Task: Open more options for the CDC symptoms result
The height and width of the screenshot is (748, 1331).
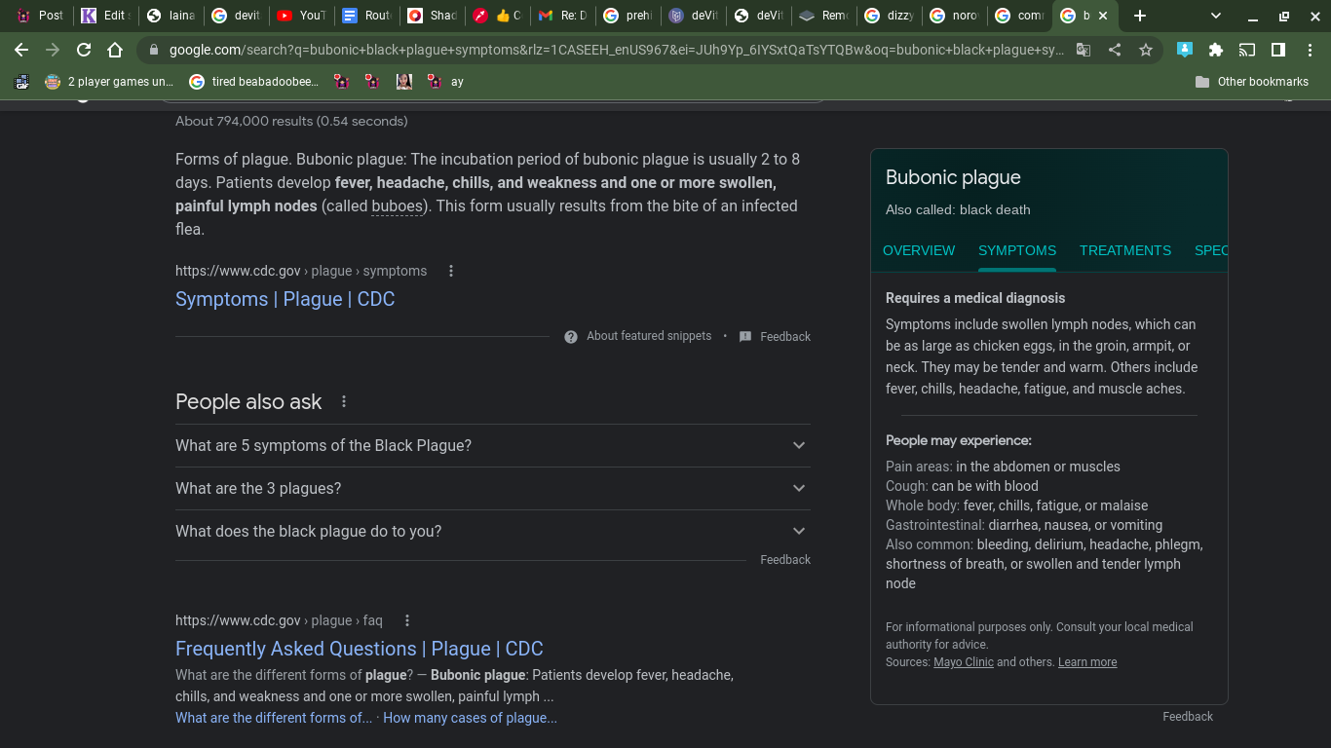Action: (x=451, y=271)
